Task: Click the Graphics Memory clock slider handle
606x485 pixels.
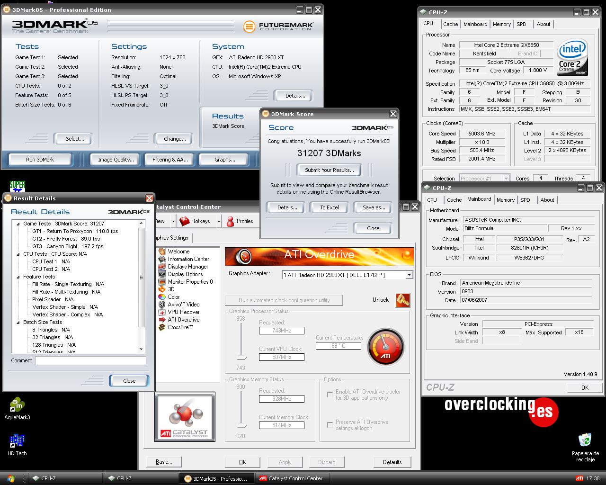Action: coord(241,426)
